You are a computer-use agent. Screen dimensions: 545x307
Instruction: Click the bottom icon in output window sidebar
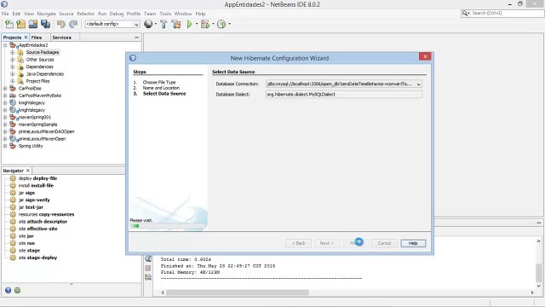[x=148, y=277]
